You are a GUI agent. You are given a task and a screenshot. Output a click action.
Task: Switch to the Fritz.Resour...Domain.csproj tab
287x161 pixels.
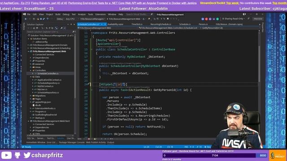pos(229,24)
